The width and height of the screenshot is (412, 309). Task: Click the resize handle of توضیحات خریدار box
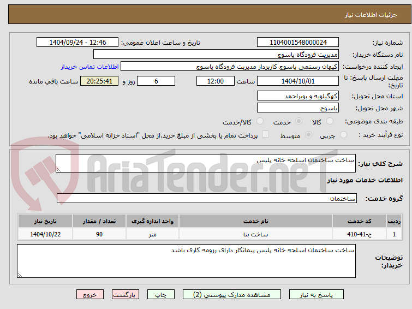point(20,275)
